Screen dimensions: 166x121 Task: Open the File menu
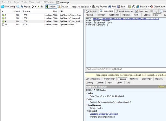pyautogui.click(x=3, y=2)
